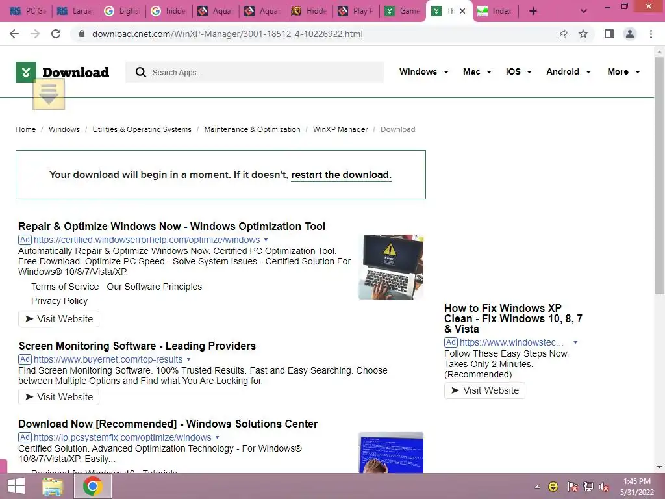Open Terms of Service link
665x499 pixels.
[x=65, y=287]
